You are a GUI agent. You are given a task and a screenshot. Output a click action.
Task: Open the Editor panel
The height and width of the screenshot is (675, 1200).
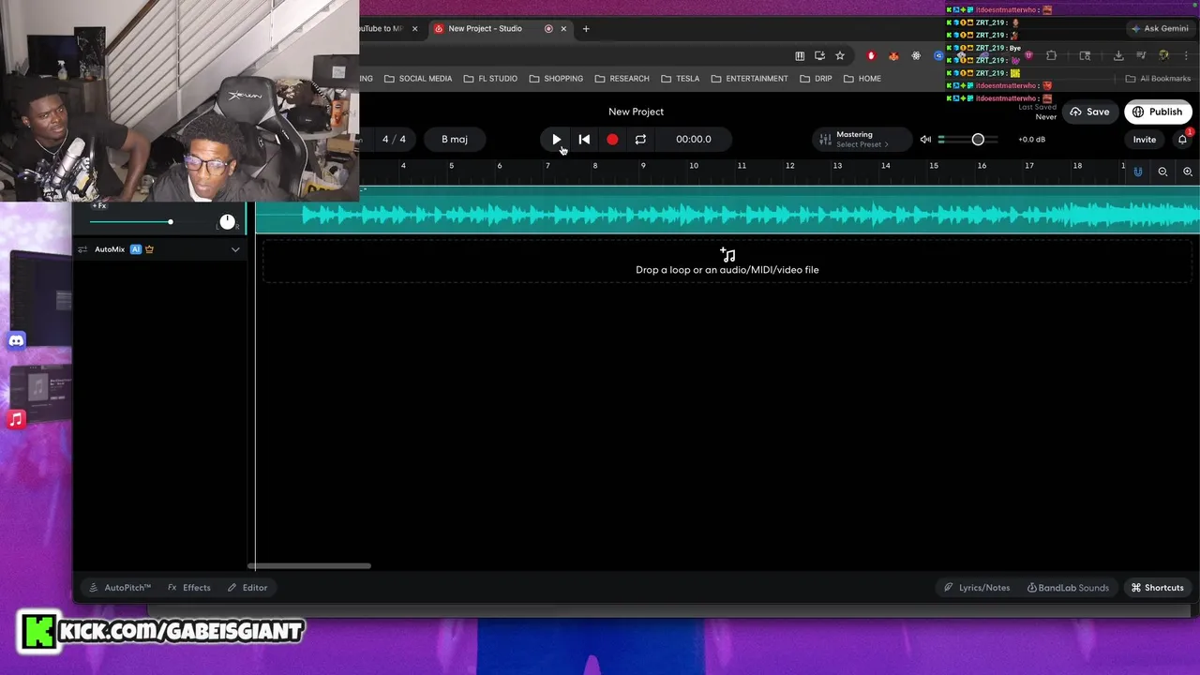(247, 588)
